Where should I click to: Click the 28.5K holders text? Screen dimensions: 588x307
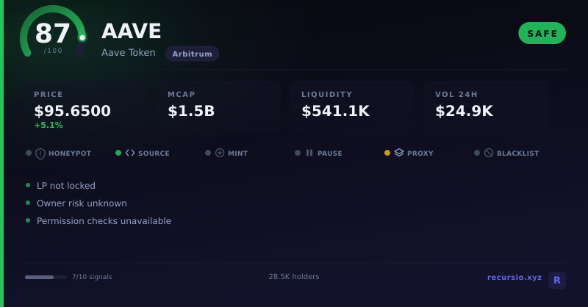(x=294, y=277)
